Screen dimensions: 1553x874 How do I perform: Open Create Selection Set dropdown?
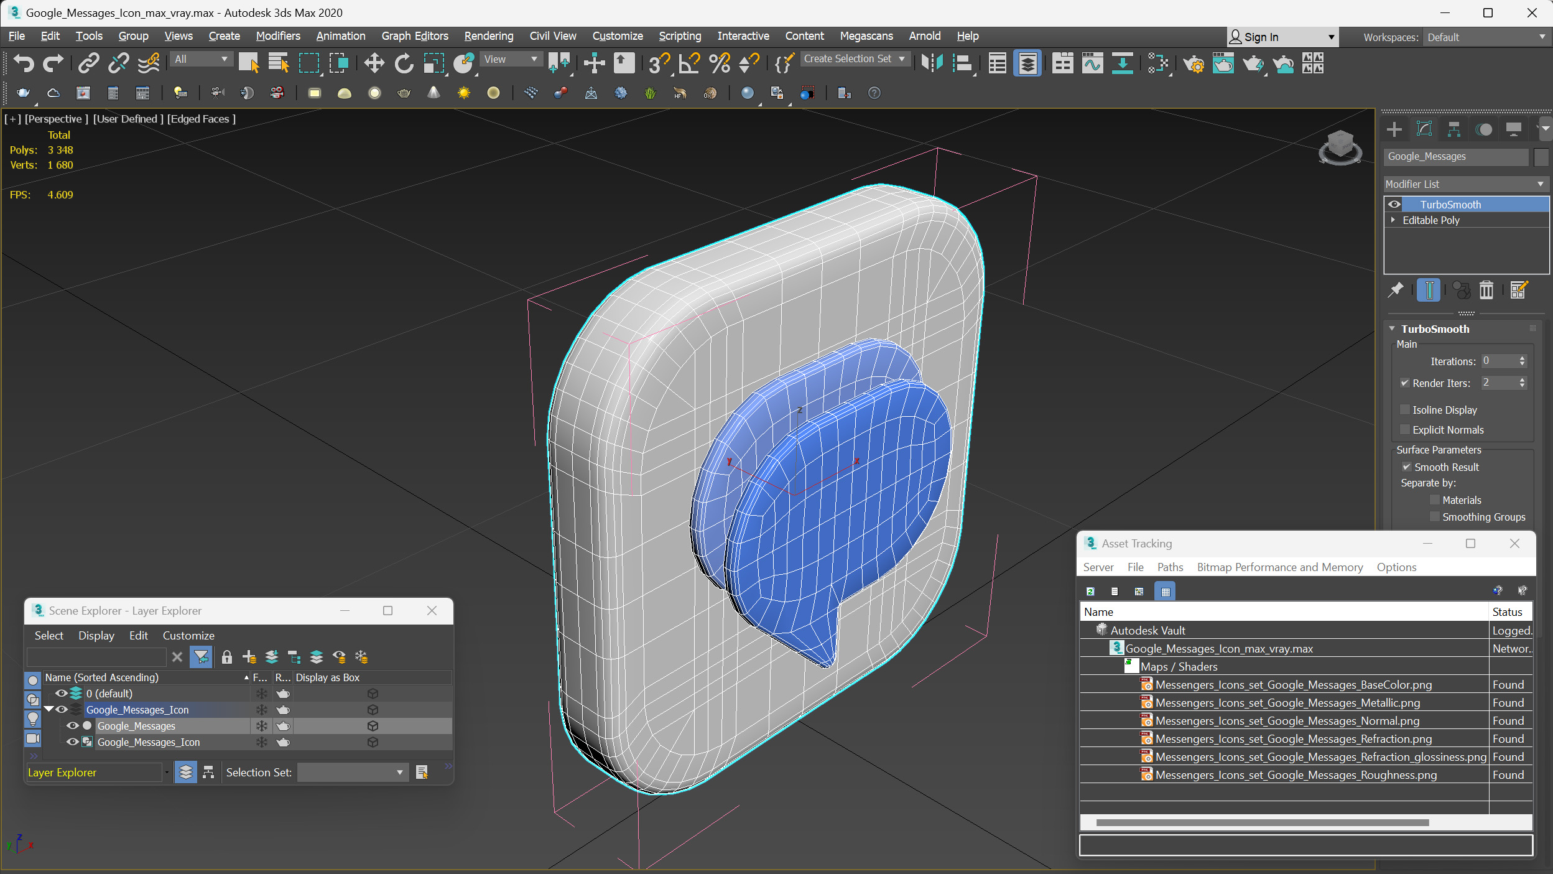point(856,59)
